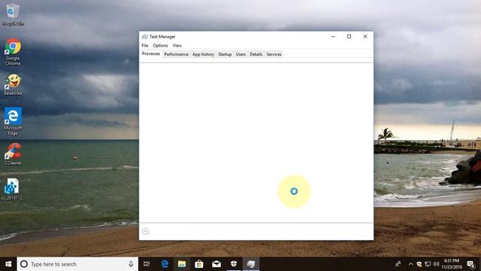The width and height of the screenshot is (481, 271).
Task: Close the Task Manager window
Action: click(365, 37)
